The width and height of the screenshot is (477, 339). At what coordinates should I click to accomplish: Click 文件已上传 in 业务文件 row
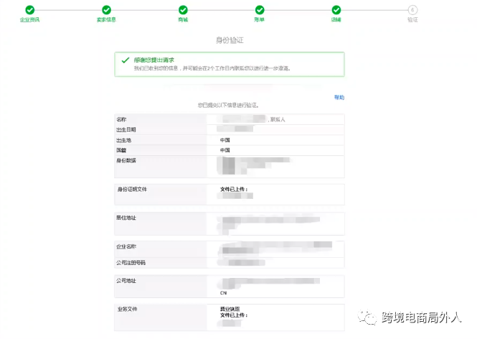(234, 315)
